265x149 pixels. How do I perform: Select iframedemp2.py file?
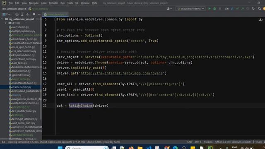coord(22,87)
